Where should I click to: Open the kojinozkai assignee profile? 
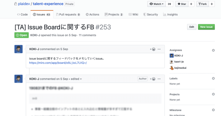click(180, 68)
